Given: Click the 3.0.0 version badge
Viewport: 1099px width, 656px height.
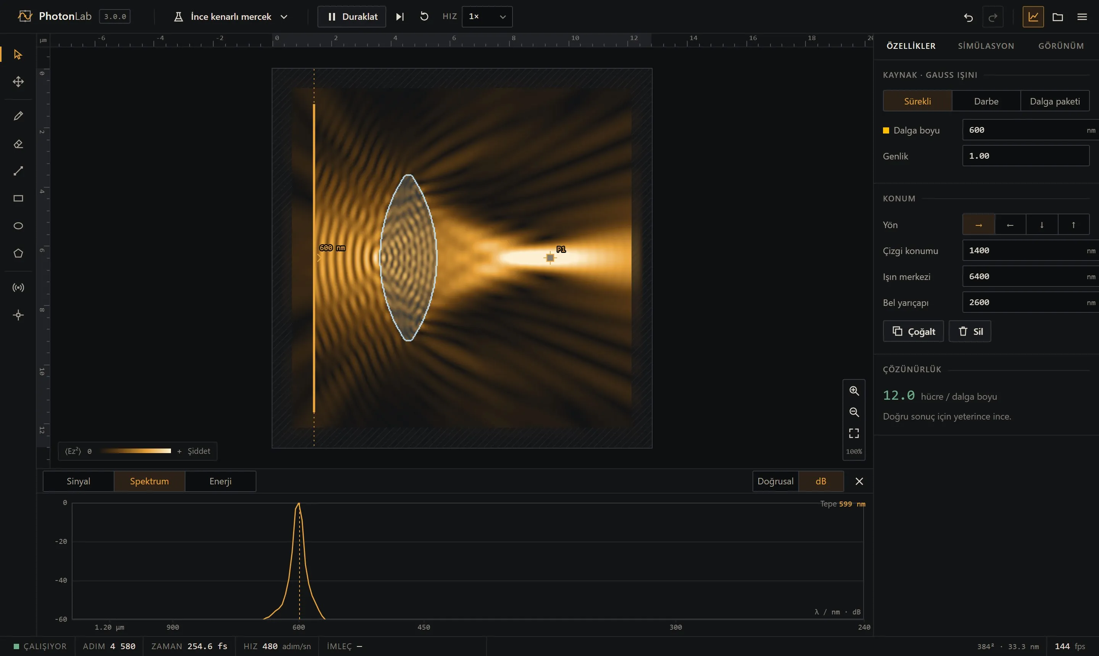Looking at the screenshot, I should tap(115, 17).
